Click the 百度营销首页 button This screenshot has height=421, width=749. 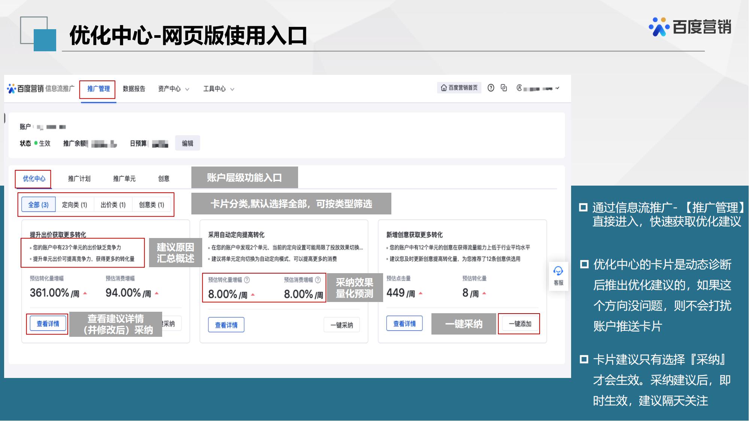click(459, 88)
